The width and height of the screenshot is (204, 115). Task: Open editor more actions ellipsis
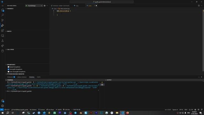click(x=201, y=6)
